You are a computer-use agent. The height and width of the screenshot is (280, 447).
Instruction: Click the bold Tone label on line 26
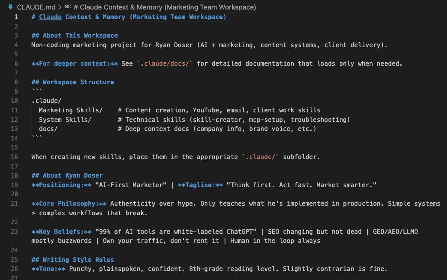click(48, 269)
